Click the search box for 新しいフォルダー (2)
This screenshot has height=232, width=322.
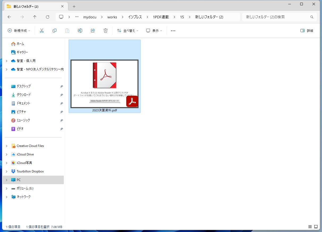click(x=277, y=17)
